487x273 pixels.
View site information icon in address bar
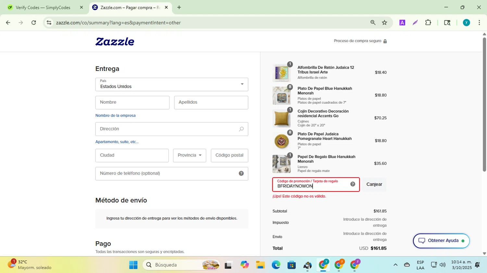(x=49, y=23)
